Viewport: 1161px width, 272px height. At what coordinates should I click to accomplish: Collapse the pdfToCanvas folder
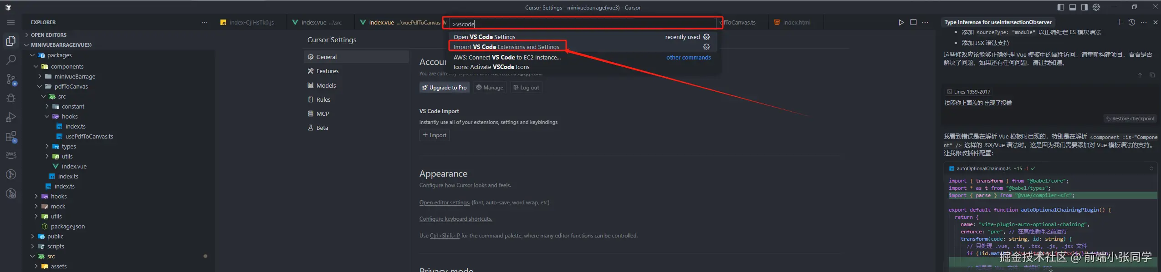tap(118, 86)
